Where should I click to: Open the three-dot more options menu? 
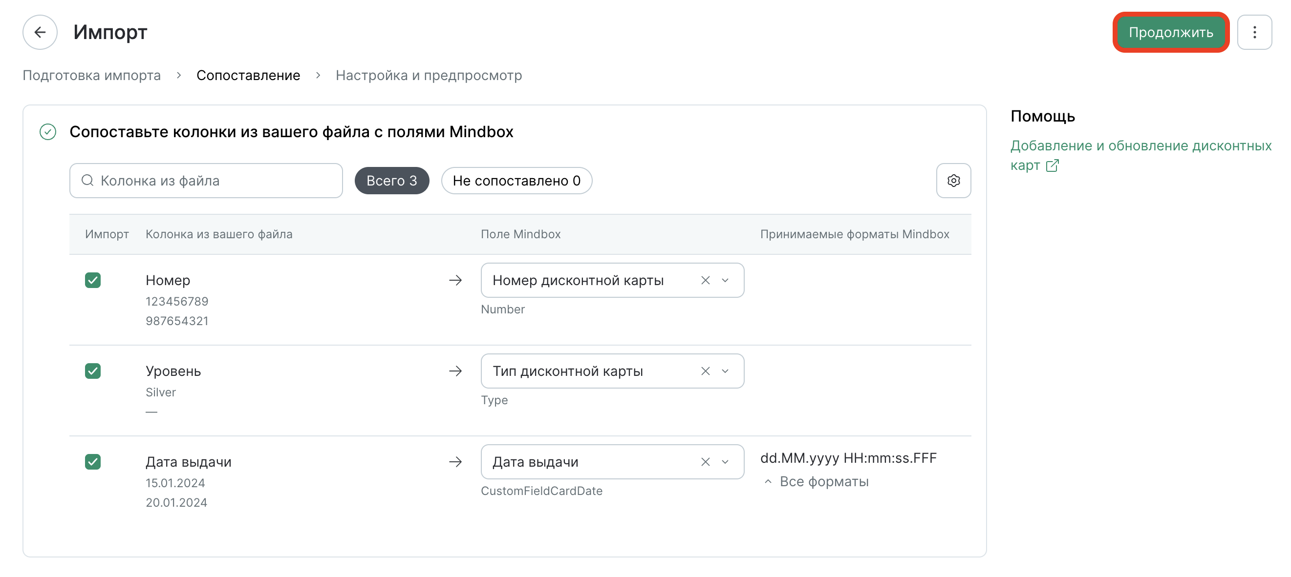coord(1254,33)
